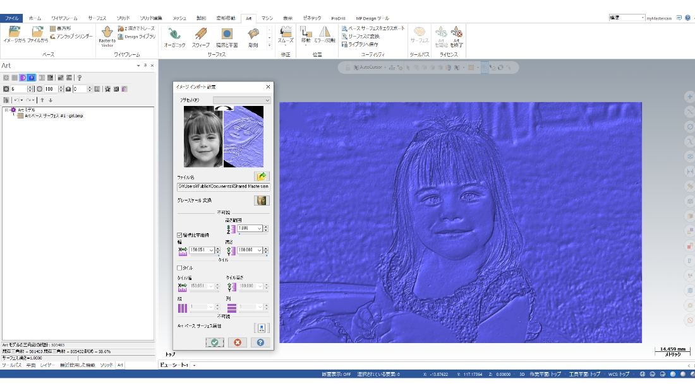
Task: Confirm import with the green checkmark button
Action: pyautogui.click(x=215, y=342)
